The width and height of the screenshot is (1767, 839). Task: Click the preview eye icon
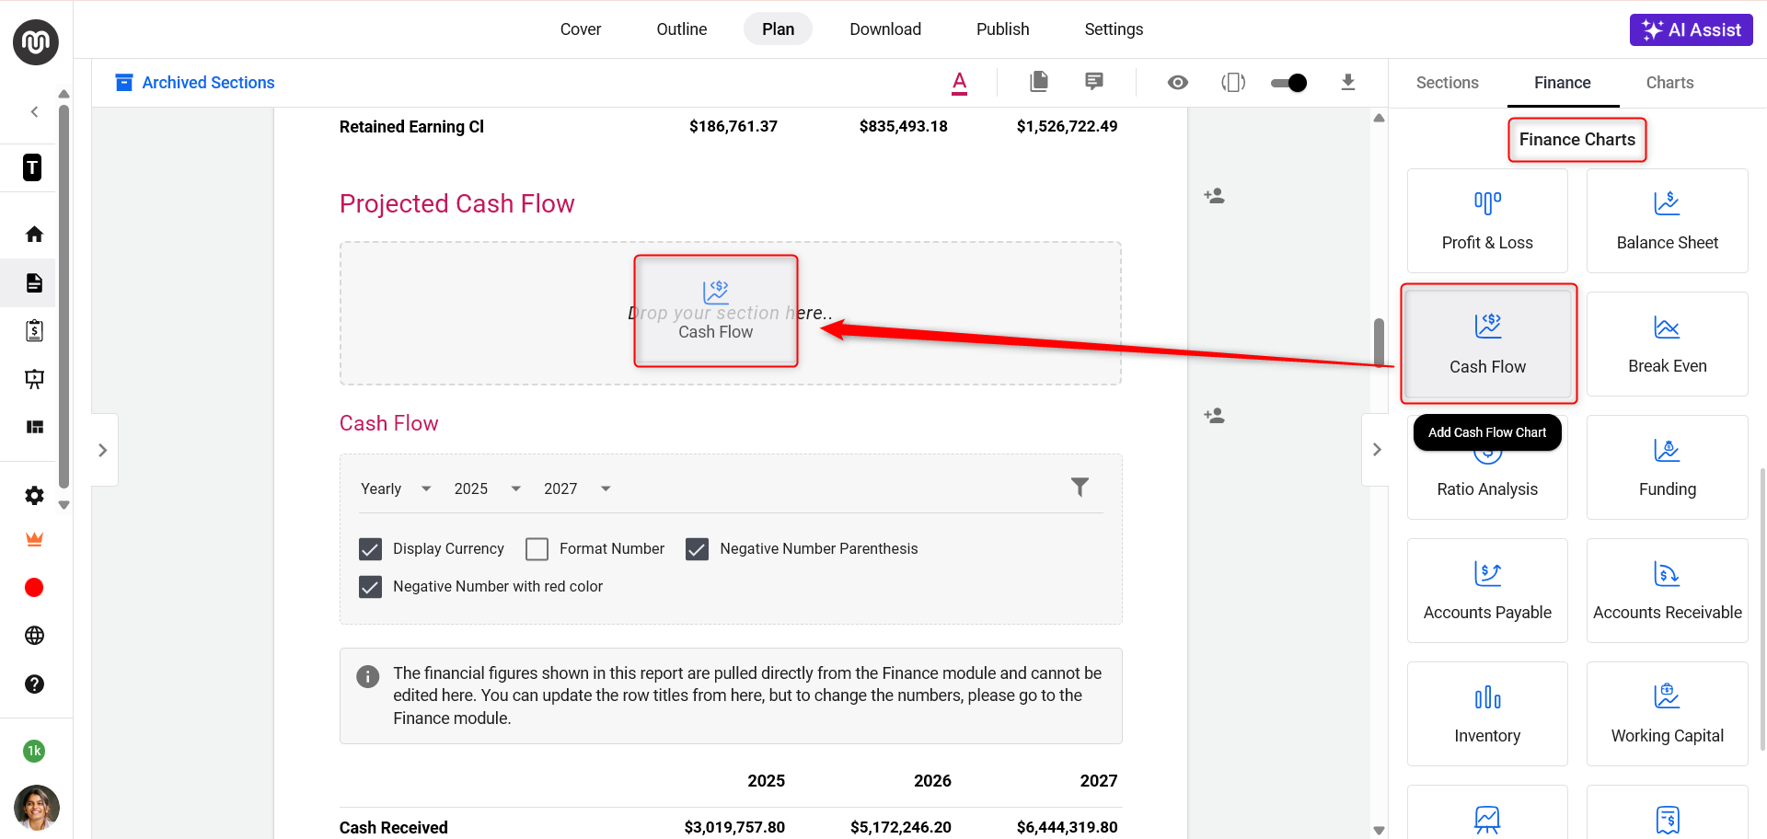tap(1177, 83)
